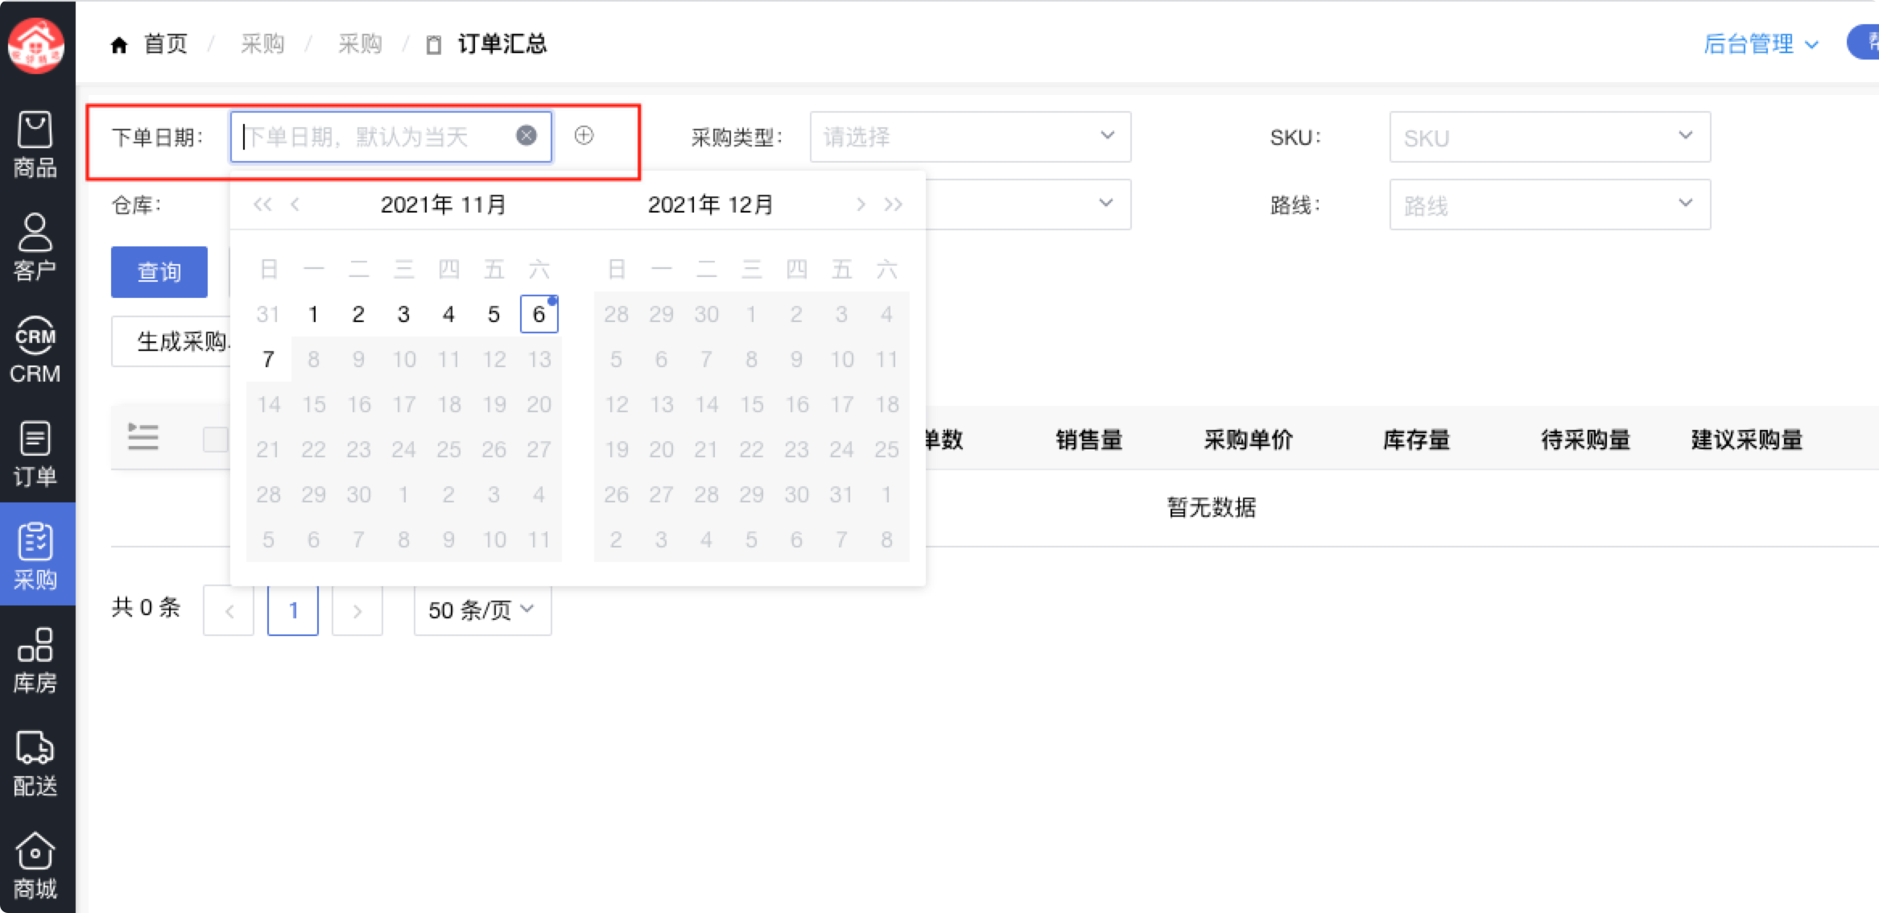Open the 库房 sidebar section
This screenshot has width=1879, height=913.
tap(35, 659)
